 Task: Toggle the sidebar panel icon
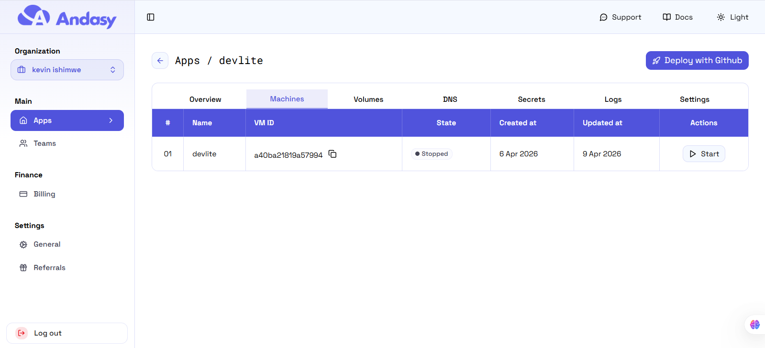click(151, 17)
